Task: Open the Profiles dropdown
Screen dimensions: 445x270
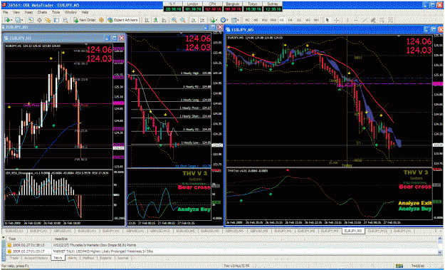Action: click(x=19, y=20)
